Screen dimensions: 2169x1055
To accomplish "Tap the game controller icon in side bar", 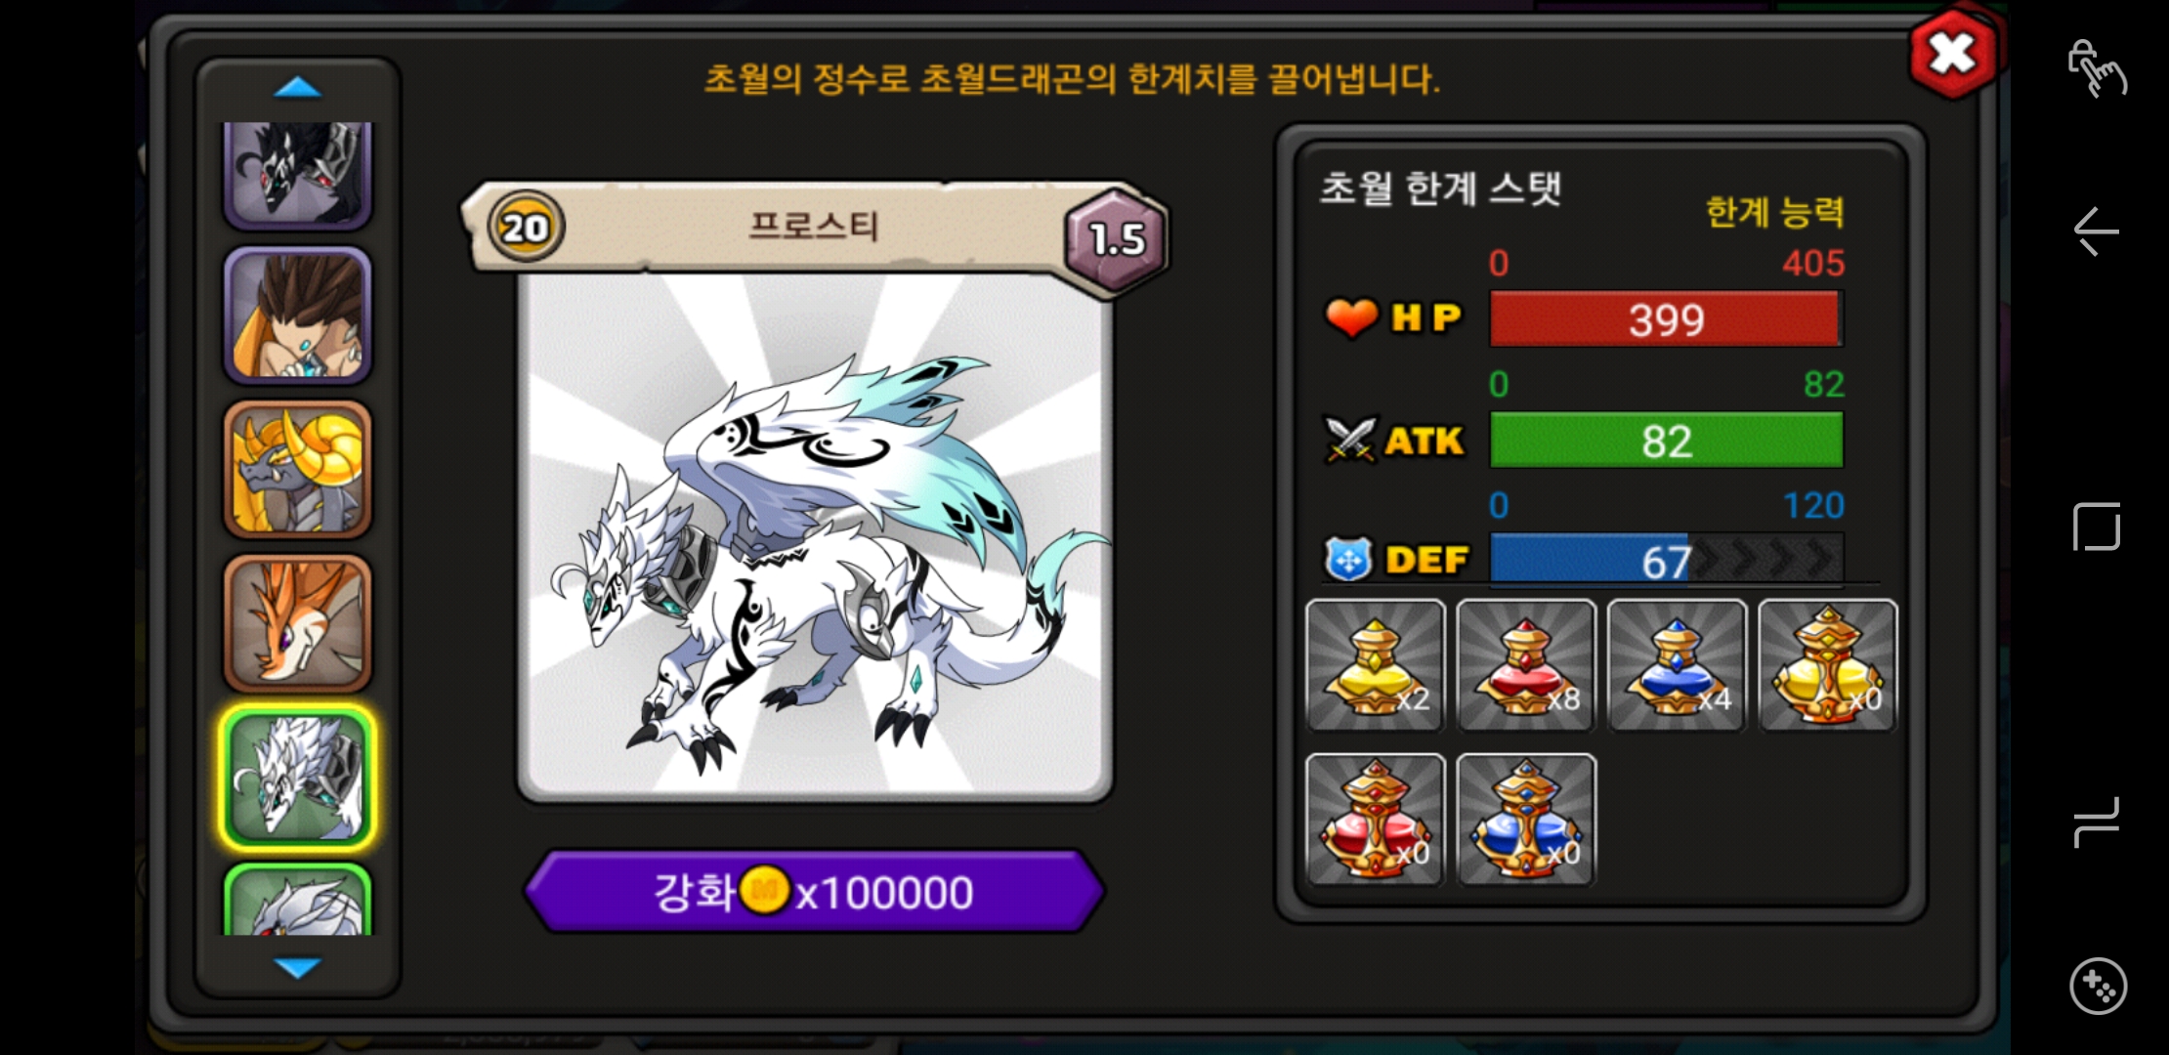I will point(2098,987).
